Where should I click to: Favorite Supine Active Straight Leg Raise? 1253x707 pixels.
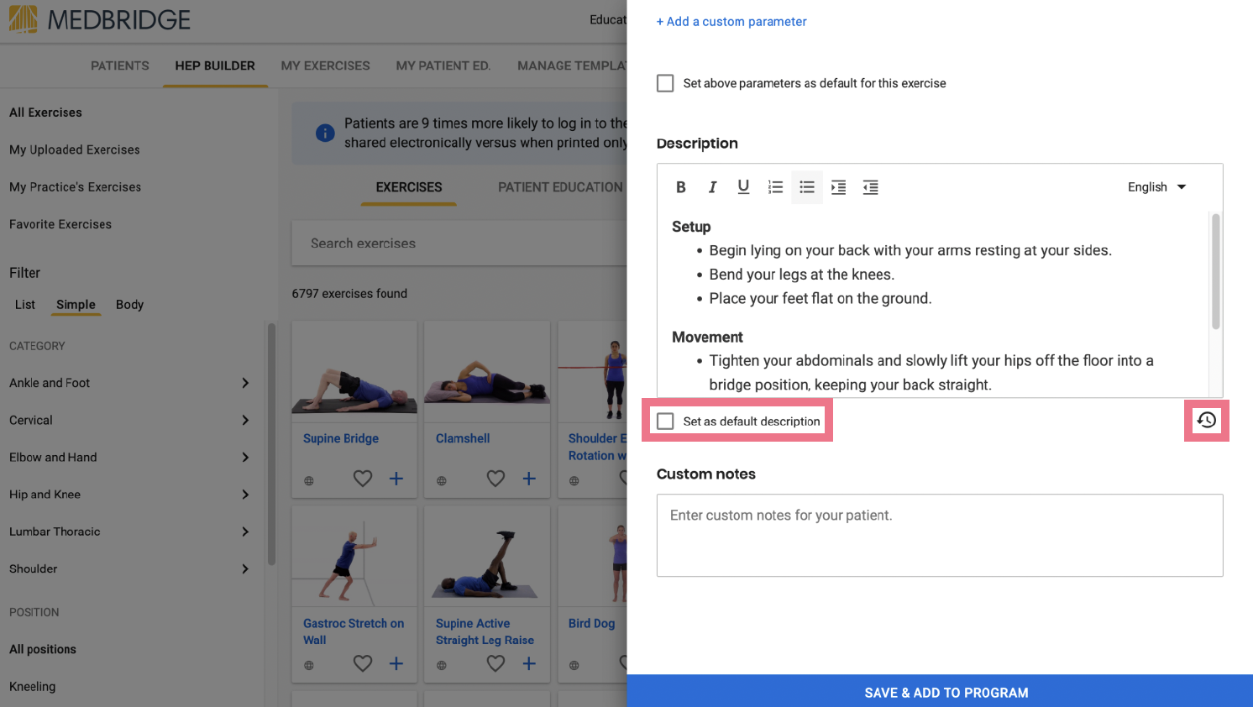click(495, 663)
